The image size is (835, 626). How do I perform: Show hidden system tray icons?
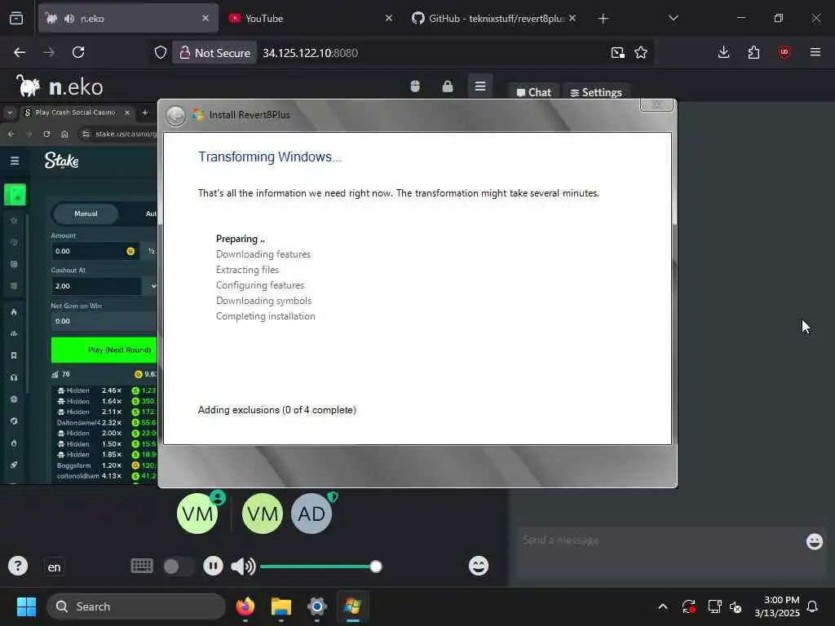pos(663,606)
